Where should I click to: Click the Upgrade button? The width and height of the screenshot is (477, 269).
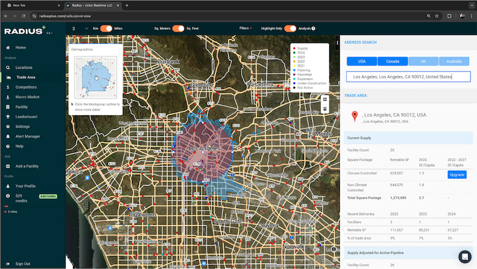tap(457, 175)
